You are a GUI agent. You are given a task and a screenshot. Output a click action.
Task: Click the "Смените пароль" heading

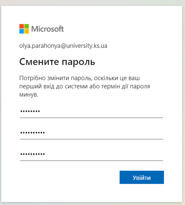57,62
